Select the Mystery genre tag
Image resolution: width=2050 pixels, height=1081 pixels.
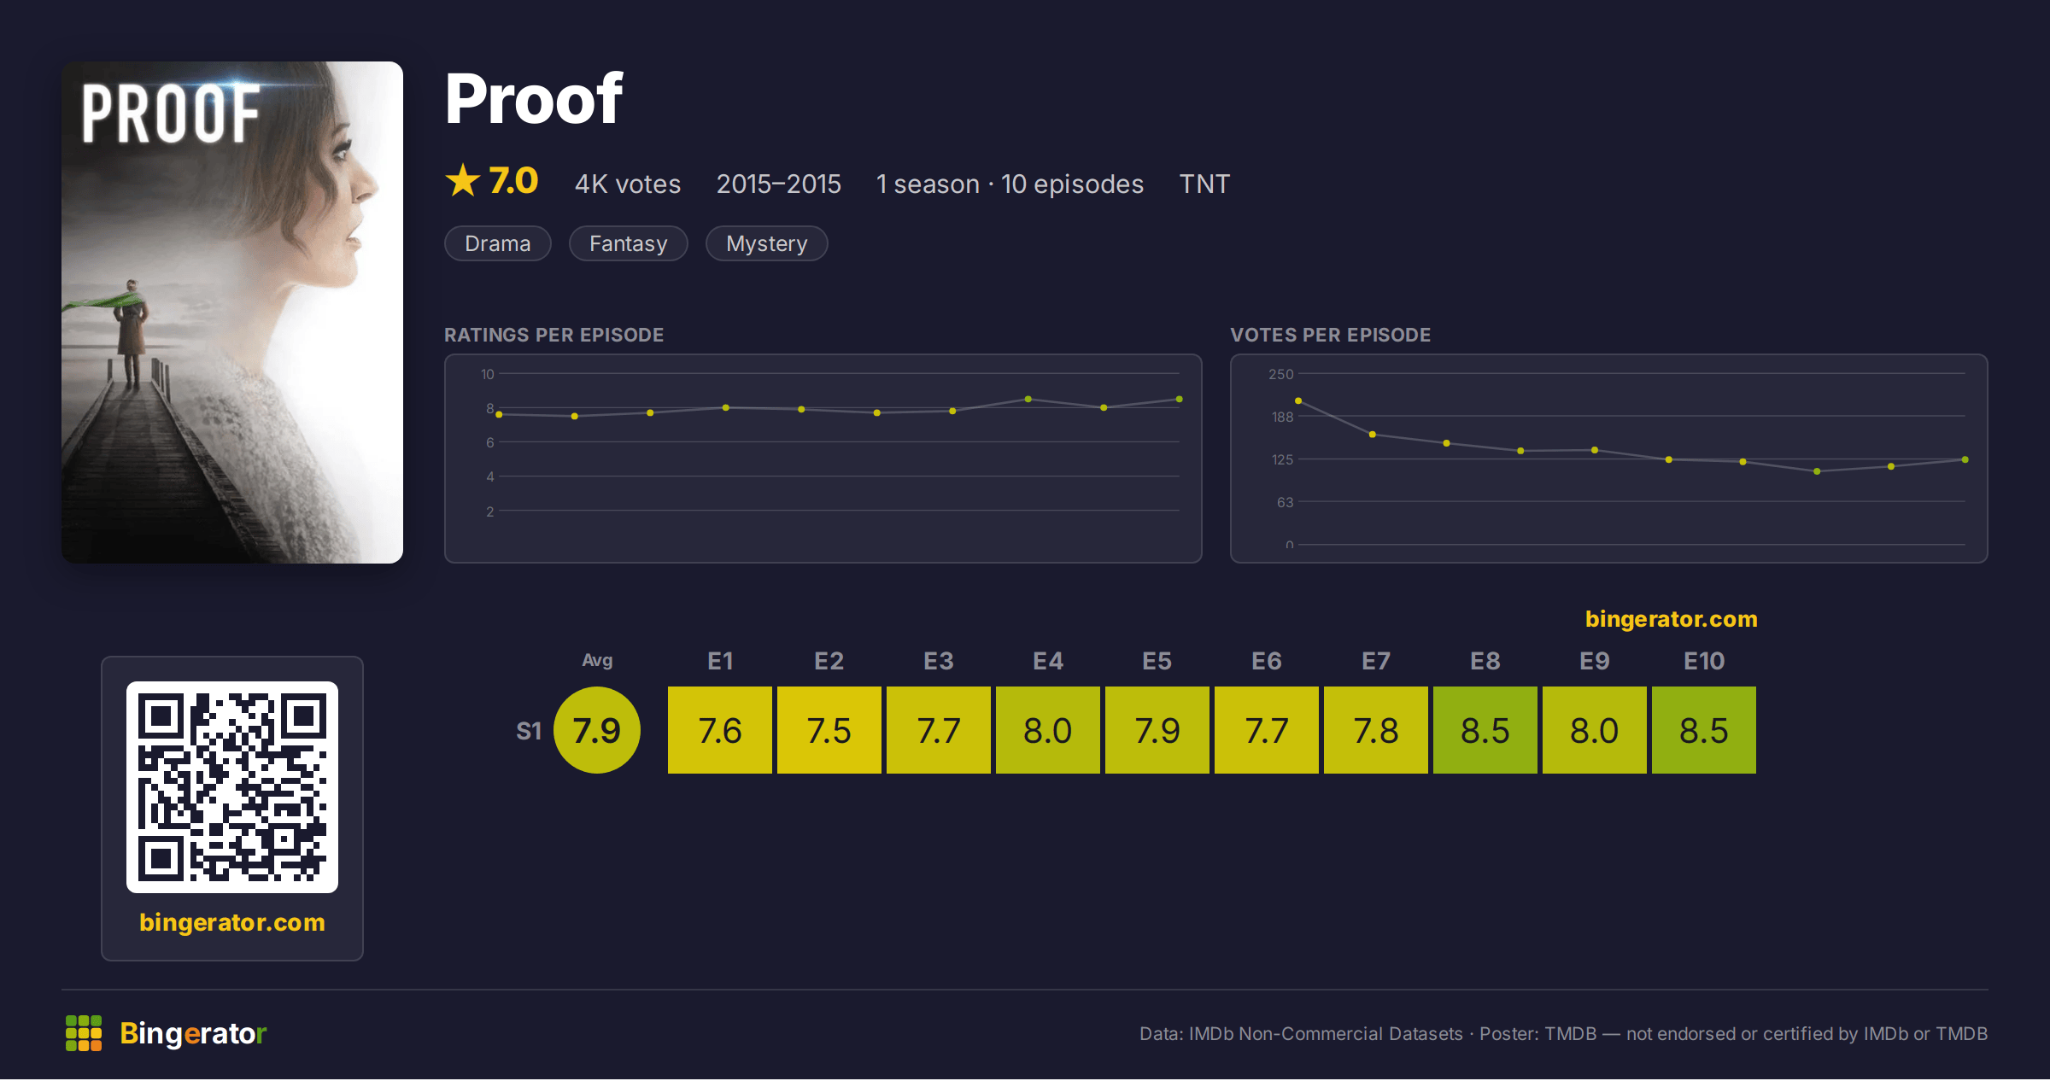[767, 243]
